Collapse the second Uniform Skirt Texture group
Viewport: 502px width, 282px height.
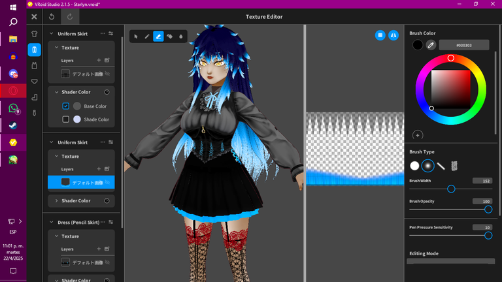56,157
